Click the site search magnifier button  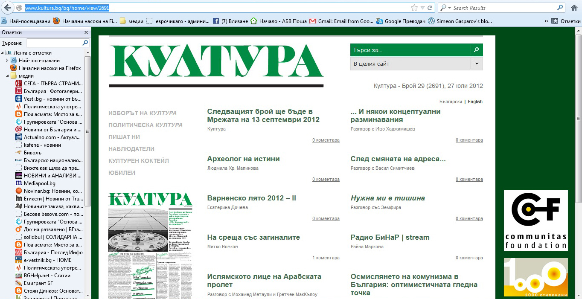477,50
